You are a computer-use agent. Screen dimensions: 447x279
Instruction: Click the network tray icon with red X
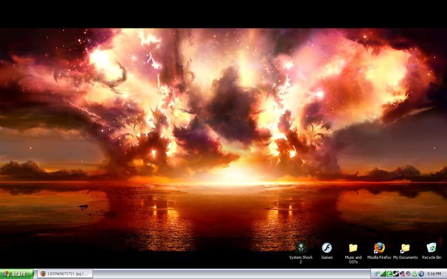point(402,274)
